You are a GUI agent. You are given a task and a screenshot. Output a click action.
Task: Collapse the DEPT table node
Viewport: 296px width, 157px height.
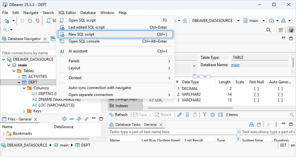[19, 82]
